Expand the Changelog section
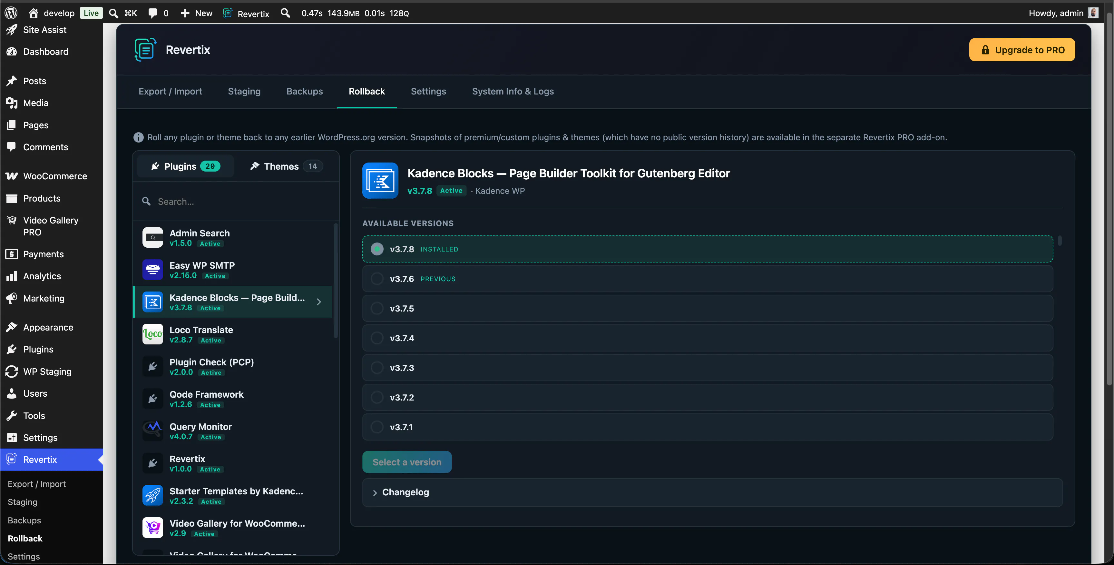Screen dimensions: 1114x565 [712, 492]
